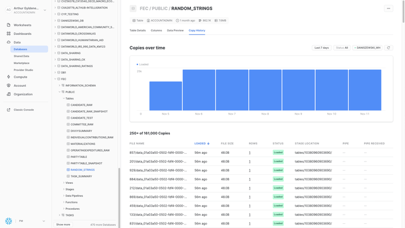405x228 pixels.
Task: Select the Nov 5 chart bar
Action: [x=166, y=96]
